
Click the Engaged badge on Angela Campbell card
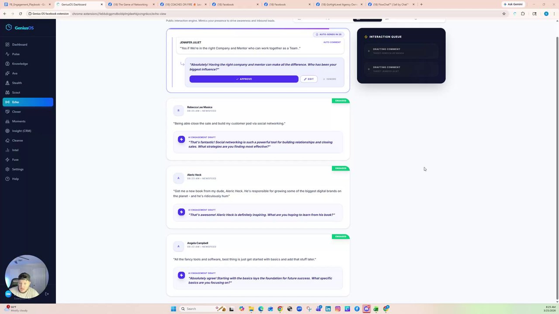coord(341,236)
